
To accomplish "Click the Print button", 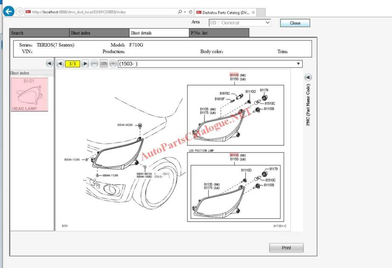I will click(286, 248).
